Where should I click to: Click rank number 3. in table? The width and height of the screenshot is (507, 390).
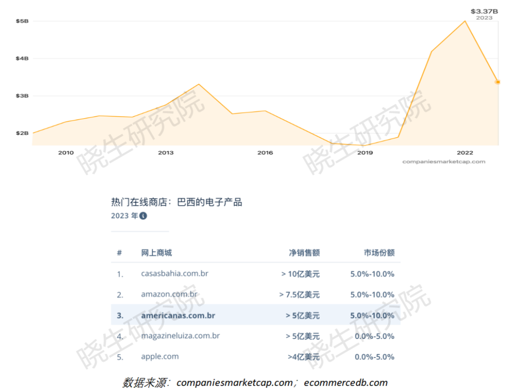120,315
